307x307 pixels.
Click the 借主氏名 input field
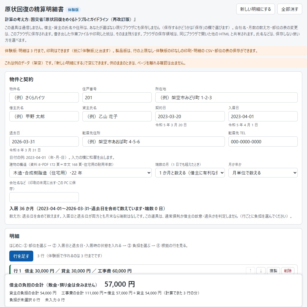coord(44,116)
